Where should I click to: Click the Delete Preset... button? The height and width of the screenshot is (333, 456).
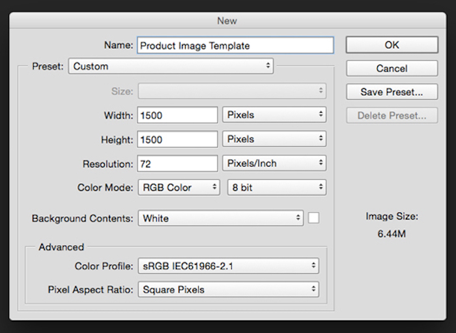click(392, 116)
